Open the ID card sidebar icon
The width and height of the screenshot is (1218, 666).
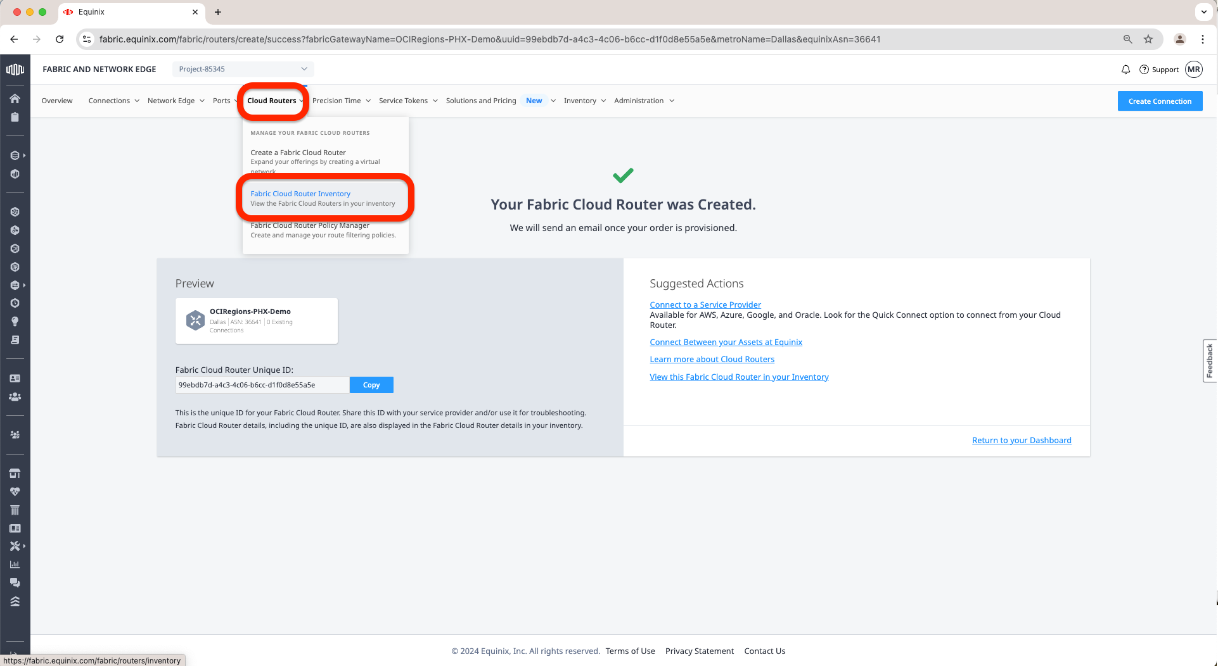tap(15, 379)
